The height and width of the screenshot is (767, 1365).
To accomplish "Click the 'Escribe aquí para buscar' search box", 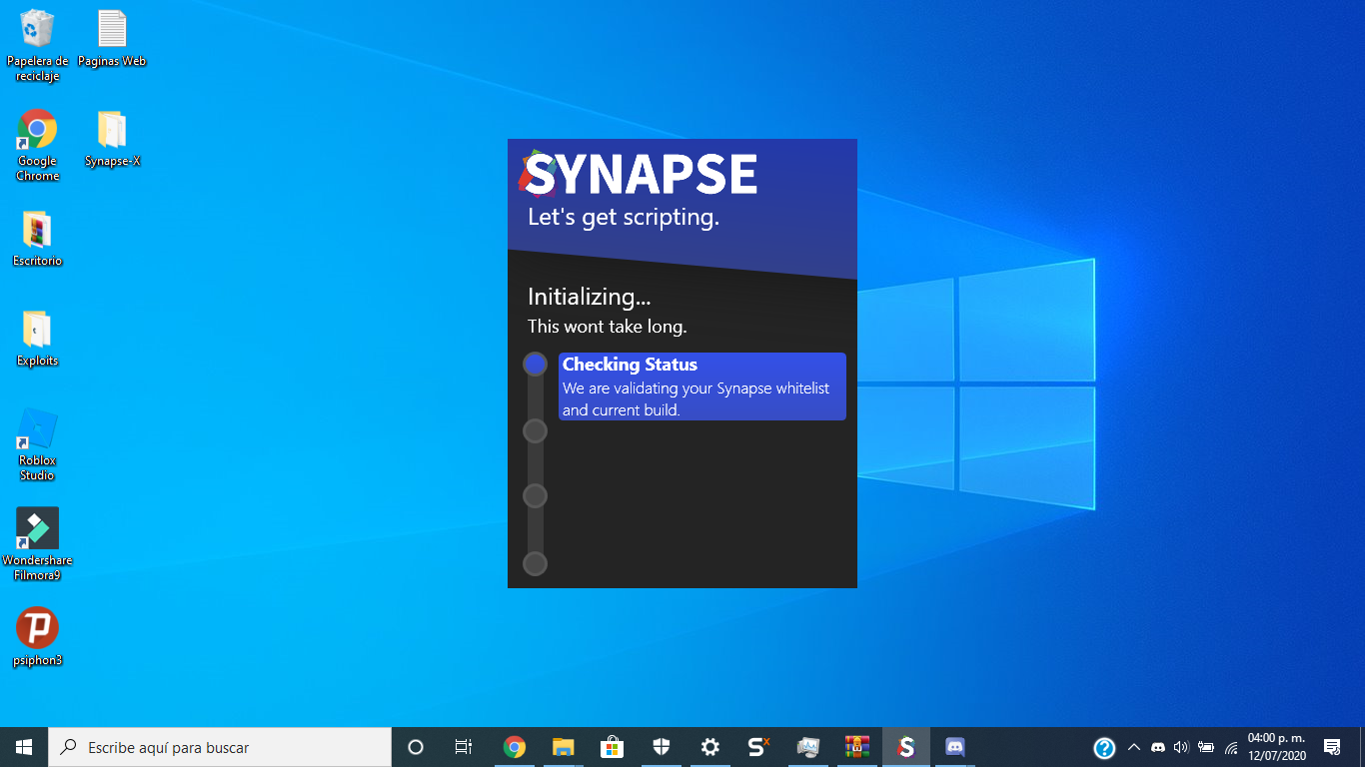I will point(220,747).
